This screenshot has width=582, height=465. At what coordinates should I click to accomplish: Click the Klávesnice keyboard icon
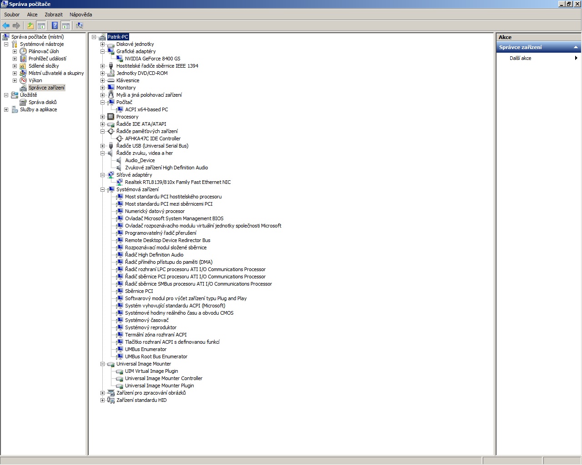tap(111, 80)
